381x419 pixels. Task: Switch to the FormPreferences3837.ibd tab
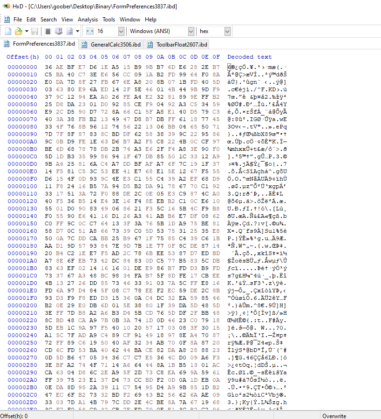40,44
